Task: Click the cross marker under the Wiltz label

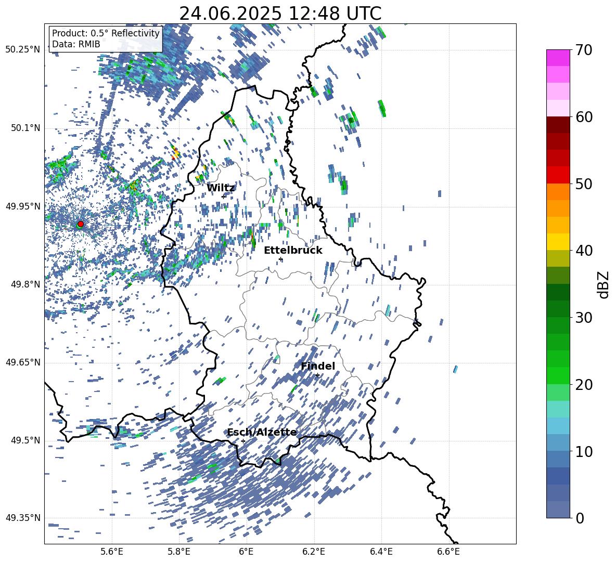Action: coord(223,197)
